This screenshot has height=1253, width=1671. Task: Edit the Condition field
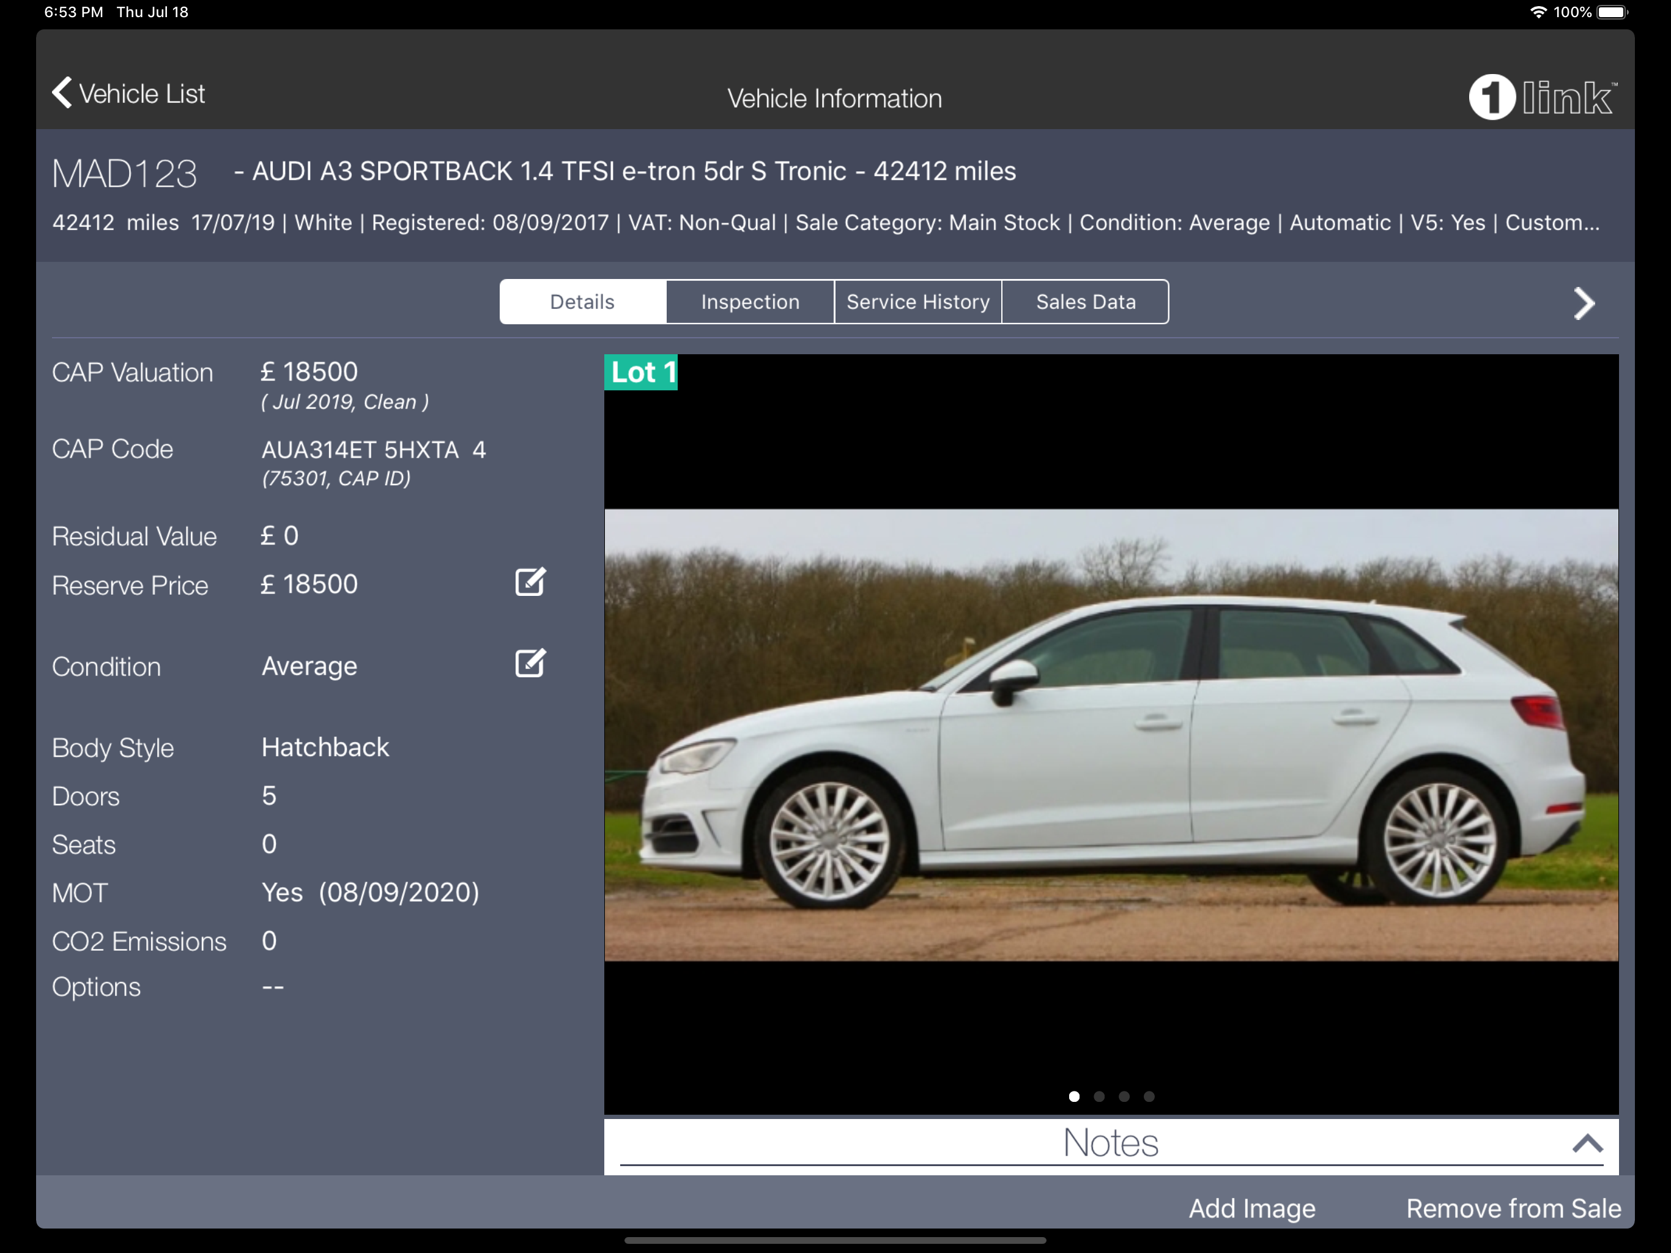coord(530,663)
